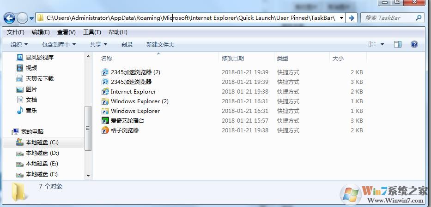Click the change view icon
431x207 pixels.
tap(372, 44)
